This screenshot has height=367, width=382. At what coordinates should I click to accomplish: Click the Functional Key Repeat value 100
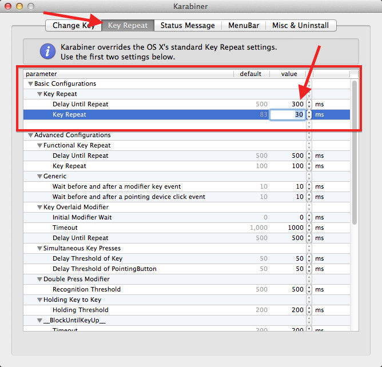297,166
